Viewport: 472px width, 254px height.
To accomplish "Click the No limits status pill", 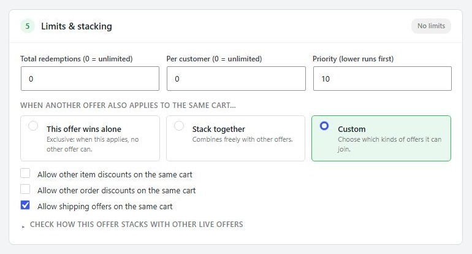I will pos(431,26).
